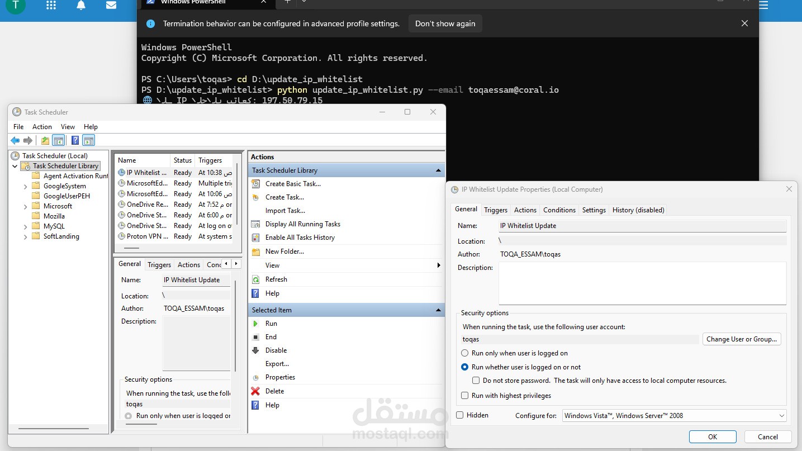Select 'Run only when user is logged on' in Properties dialog
Image resolution: width=802 pixels, height=451 pixels.
click(464, 353)
